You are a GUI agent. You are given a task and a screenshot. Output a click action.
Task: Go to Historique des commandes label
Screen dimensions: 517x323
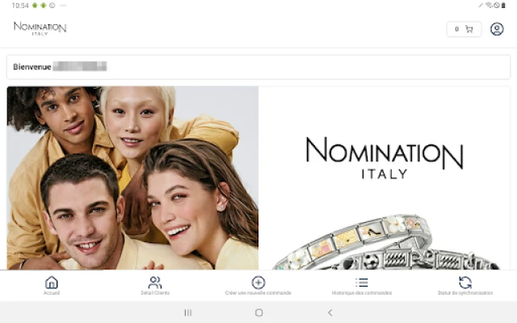coord(362,292)
